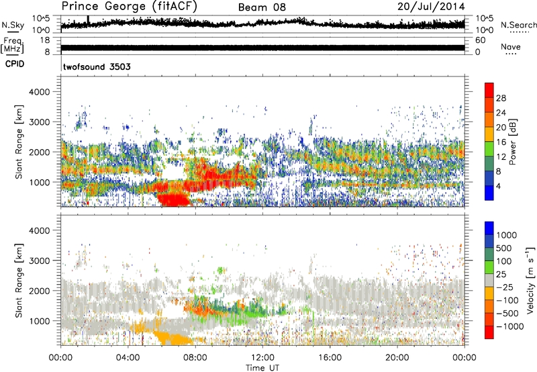The height and width of the screenshot is (372, 537).
Task: Pick the light green segment of power colorbar
Action: (x=489, y=149)
